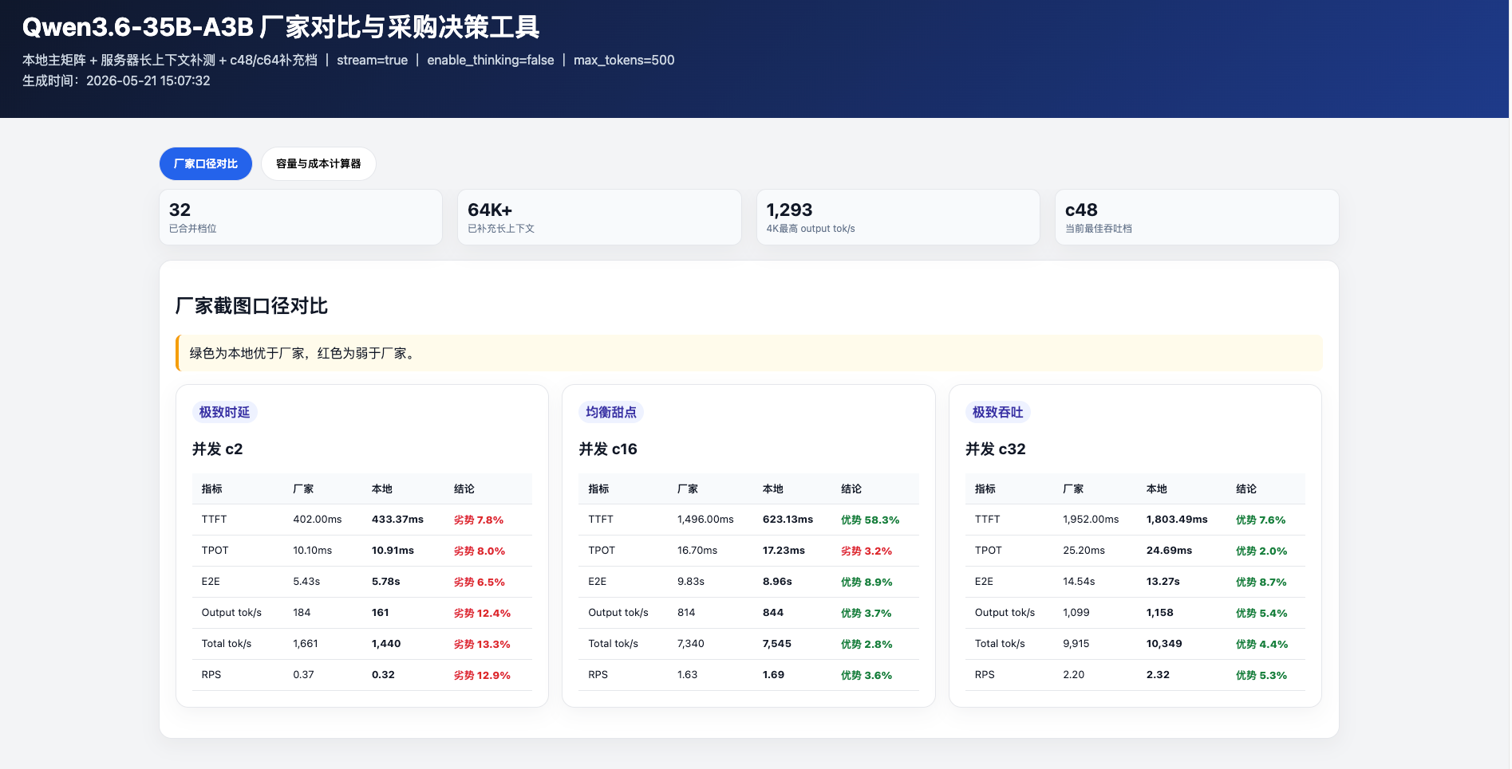Click the 并发 c2 heading

217,449
